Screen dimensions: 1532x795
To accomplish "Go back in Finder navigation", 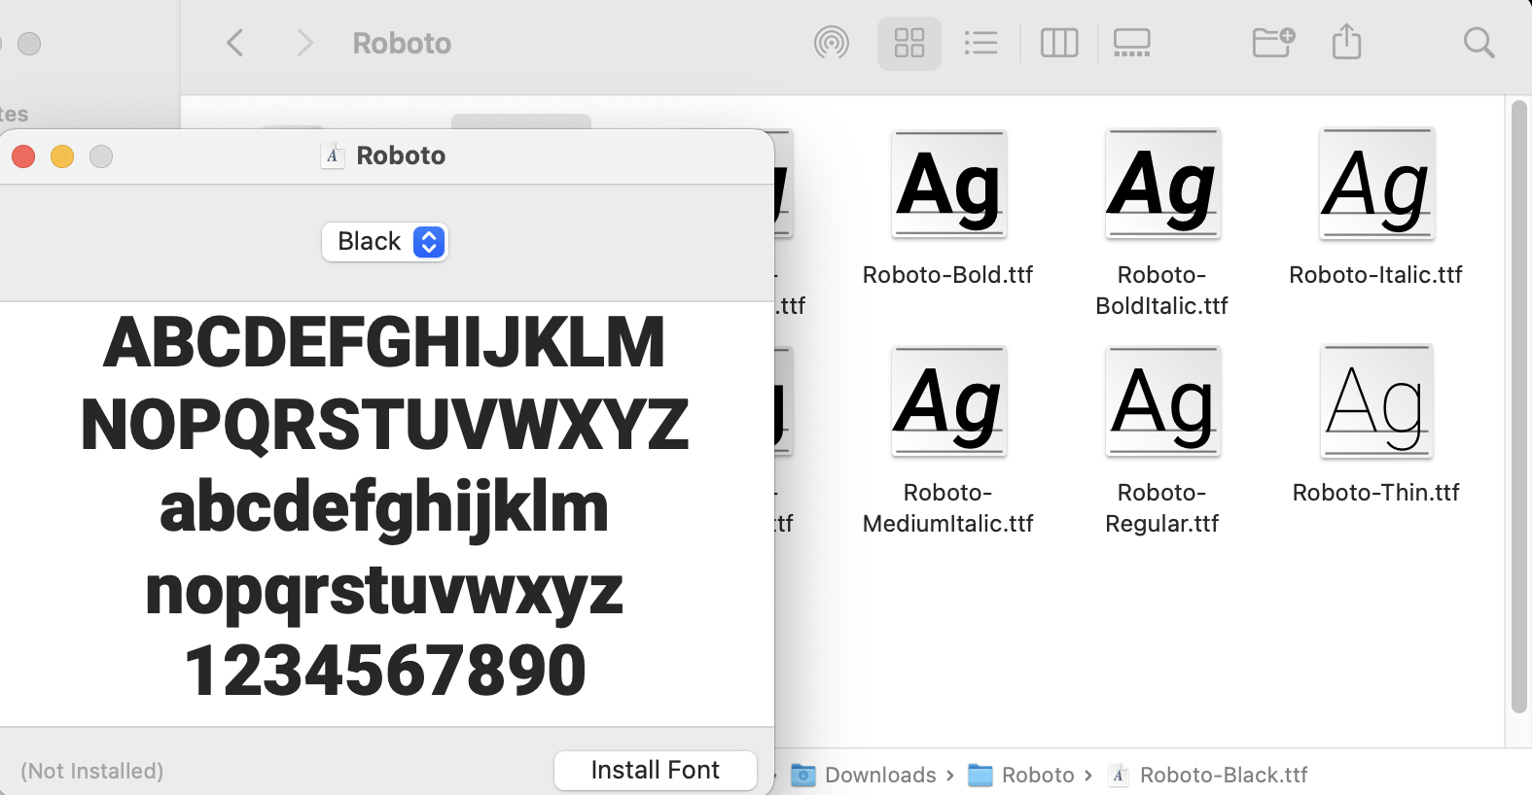I will (x=234, y=43).
